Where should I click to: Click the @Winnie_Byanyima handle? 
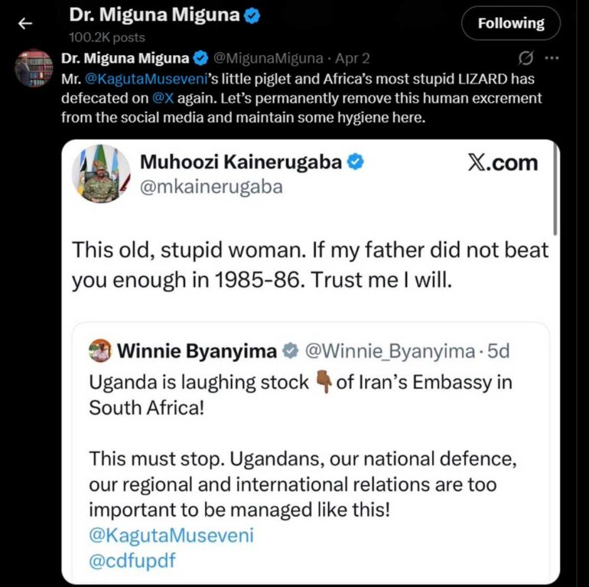(389, 351)
